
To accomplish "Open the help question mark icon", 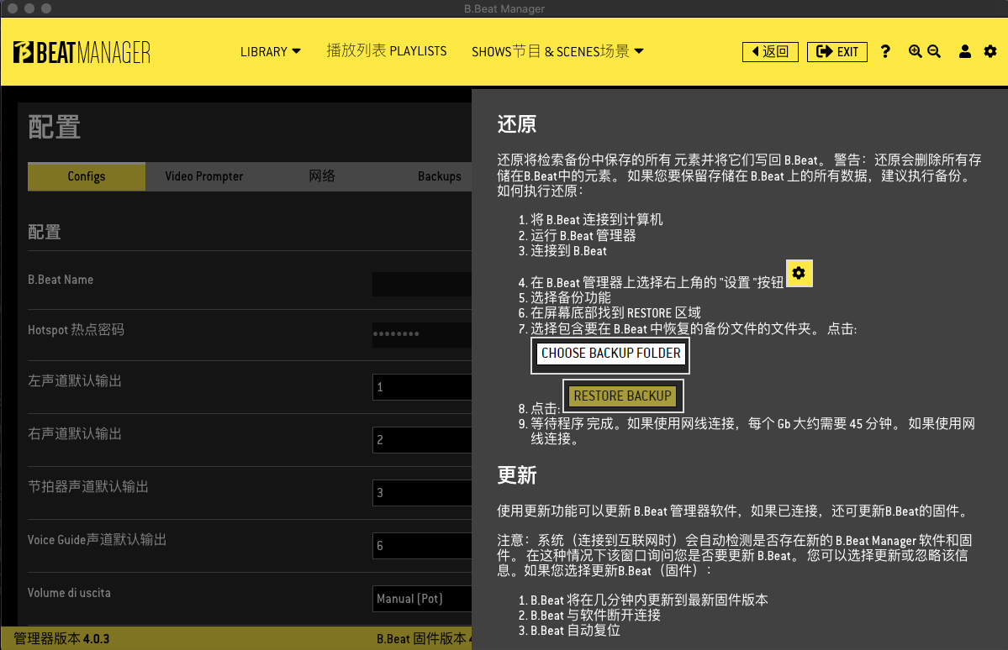I will click(885, 51).
